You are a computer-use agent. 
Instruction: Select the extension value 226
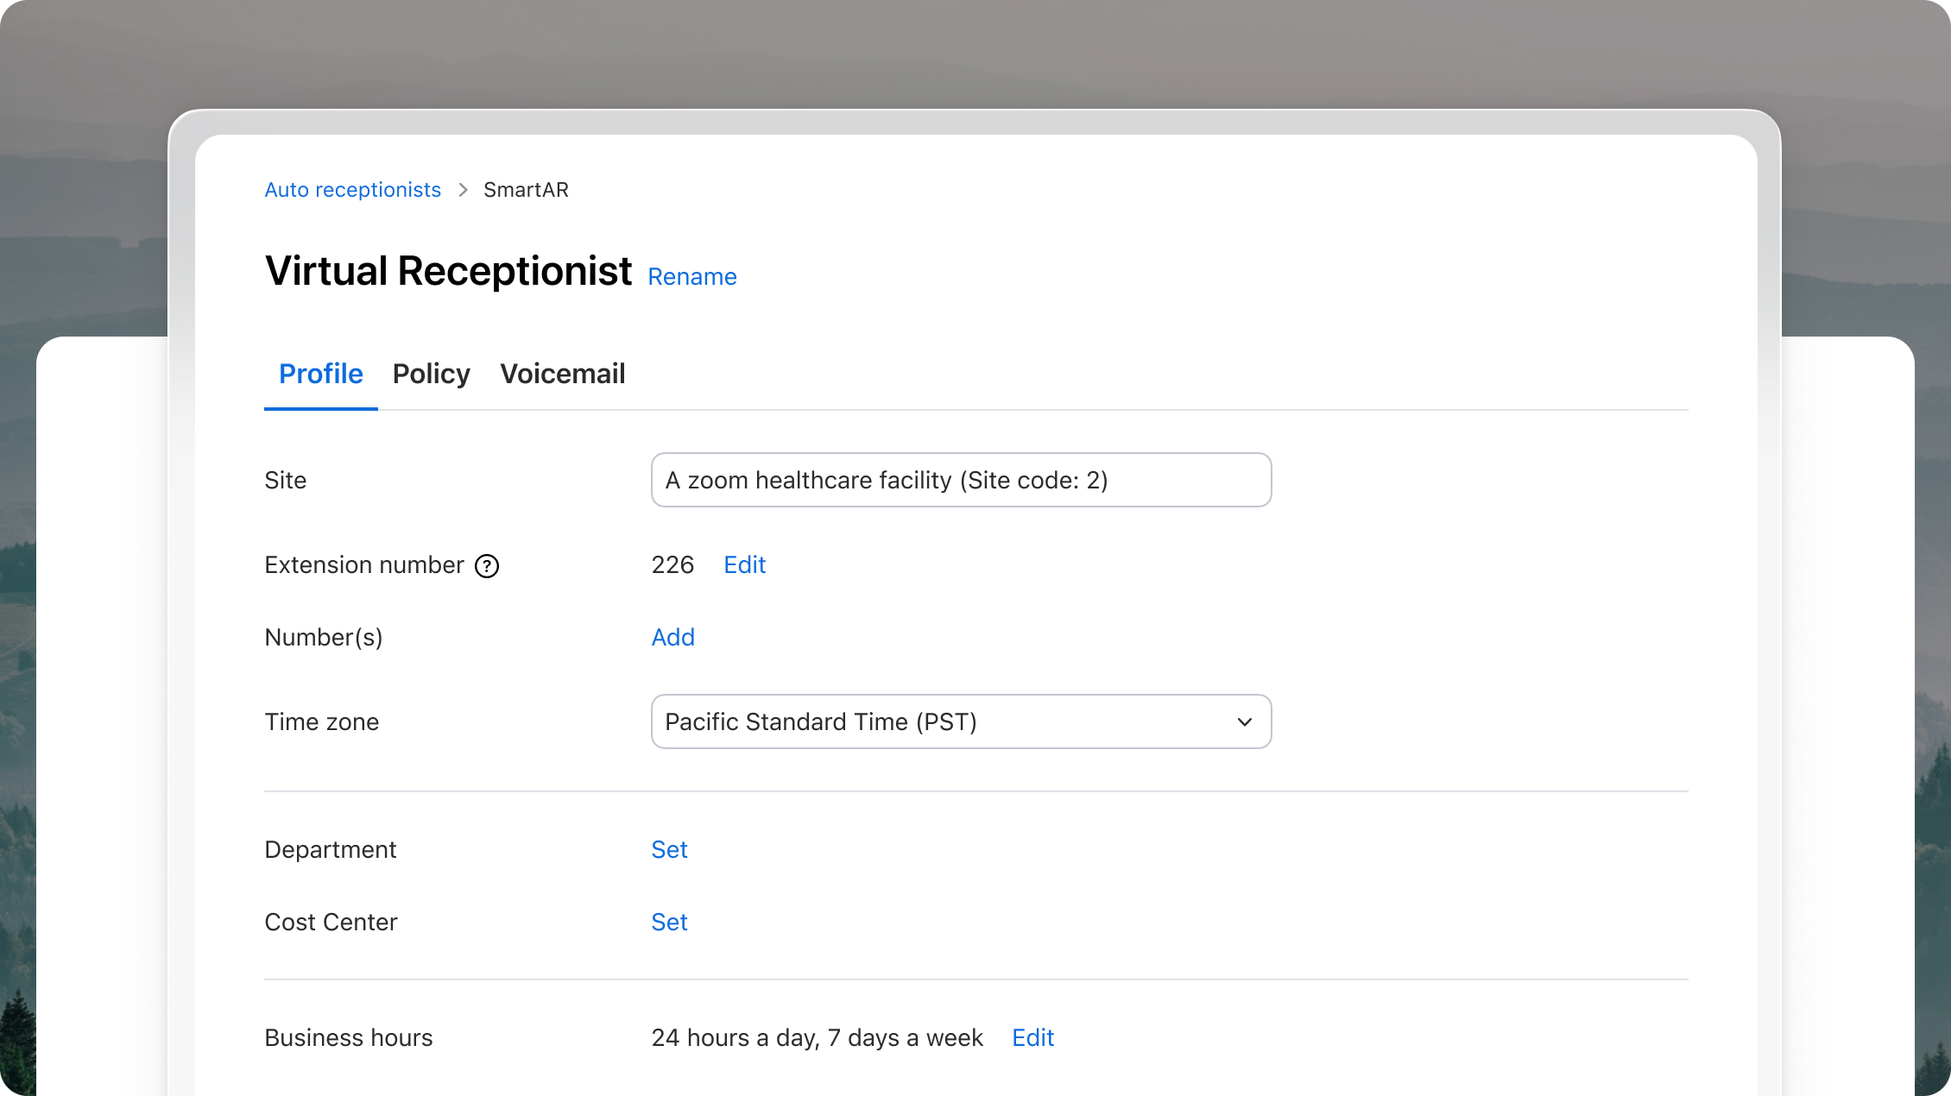click(x=672, y=564)
